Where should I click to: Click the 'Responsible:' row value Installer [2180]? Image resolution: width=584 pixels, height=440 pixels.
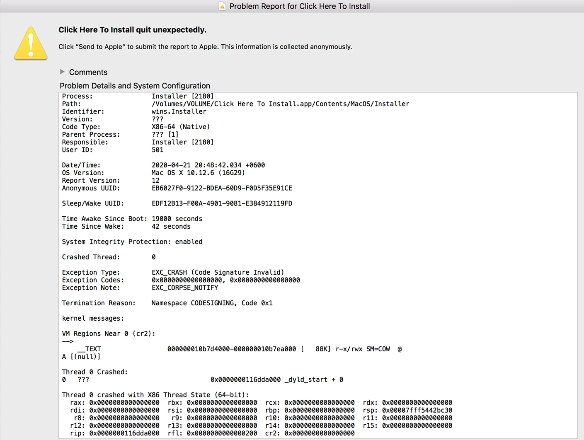point(183,142)
